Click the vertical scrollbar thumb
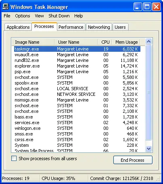163x184 pixels. (148, 92)
